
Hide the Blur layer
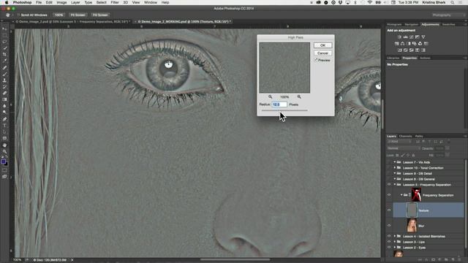(389, 226)
